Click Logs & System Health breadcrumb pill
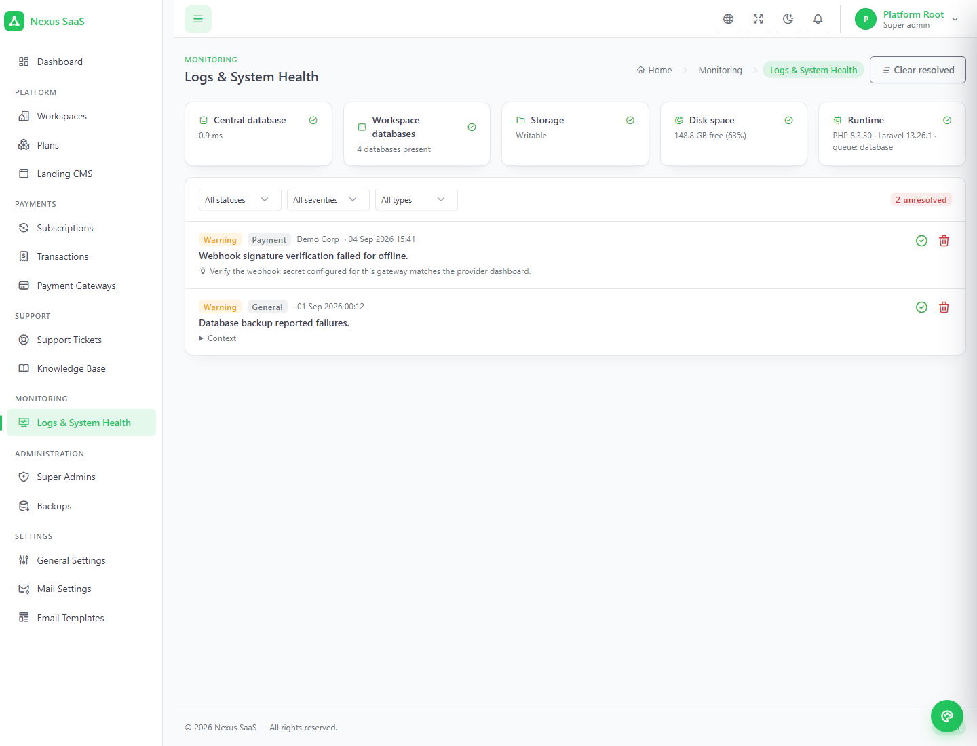The height and width of the screenshot is (746, 977). pyautogui.click(x=813, y=70)
